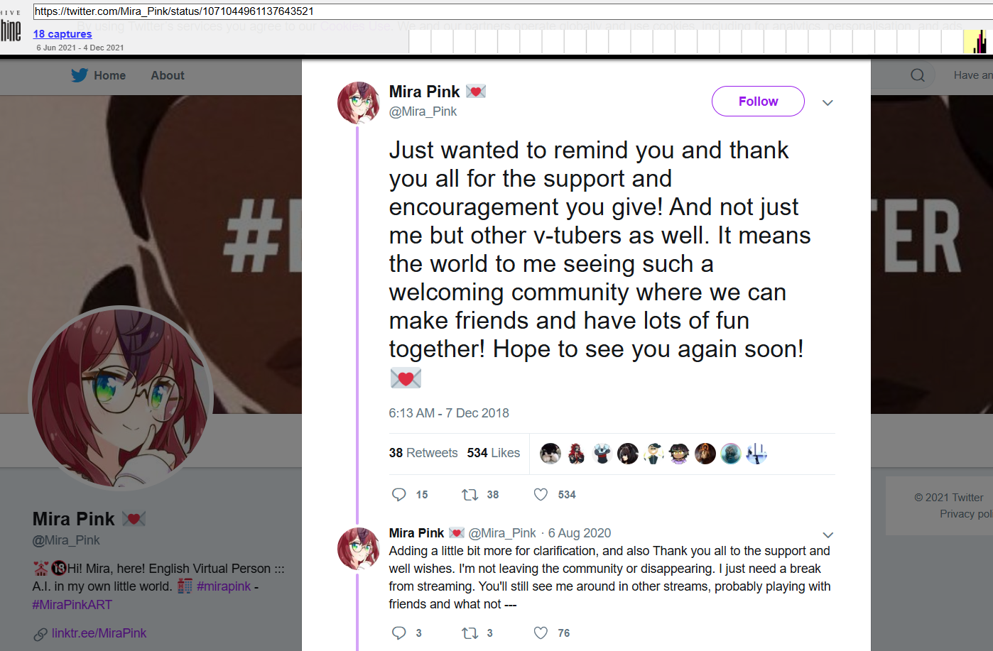993x651 pixels.
Task: Click the capture timeline graph marker
Action: [x=979, y=43]
